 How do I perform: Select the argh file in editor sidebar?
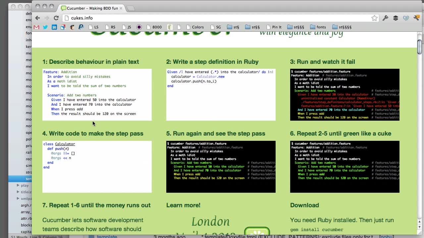tap(26, 205)
